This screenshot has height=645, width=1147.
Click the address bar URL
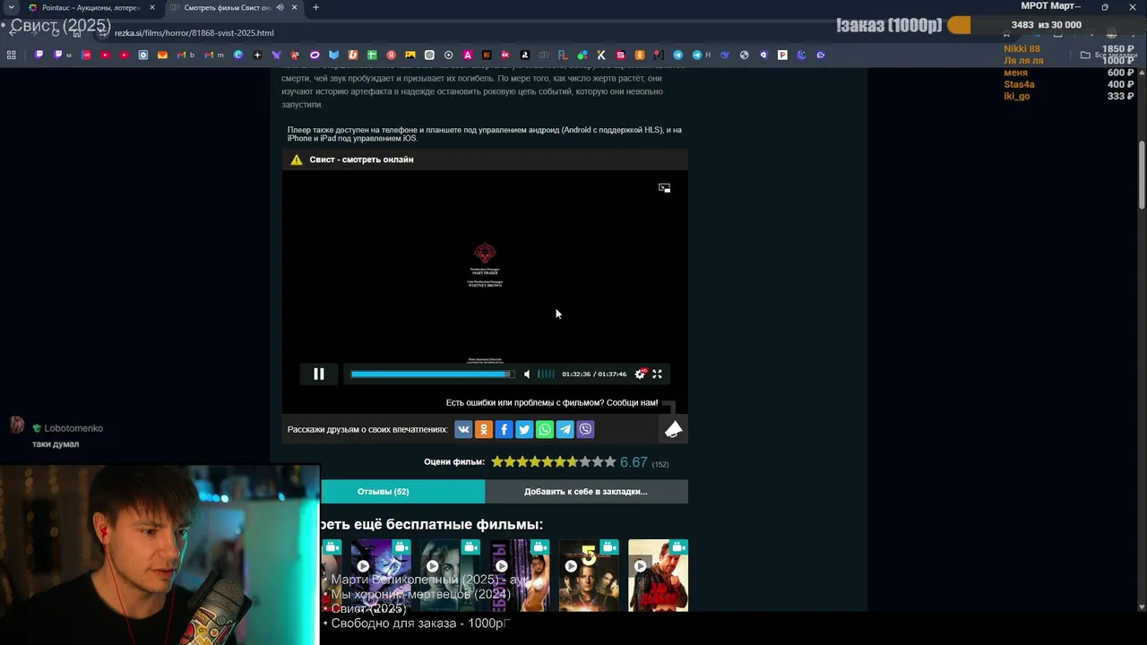pyautogui.click(x=194, y=33)
